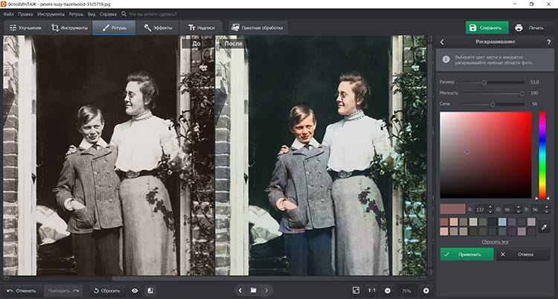Image resolution: width=558 pixels, height=299 pixels.
Task: Adjust the Размер brush size slider
Action: click(484, 83)
